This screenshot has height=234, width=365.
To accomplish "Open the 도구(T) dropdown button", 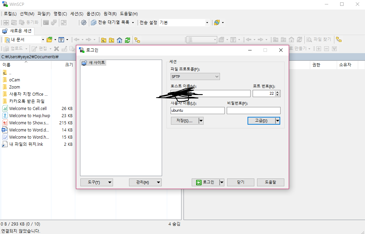I will pyautogui.click(x=97, y=182).
